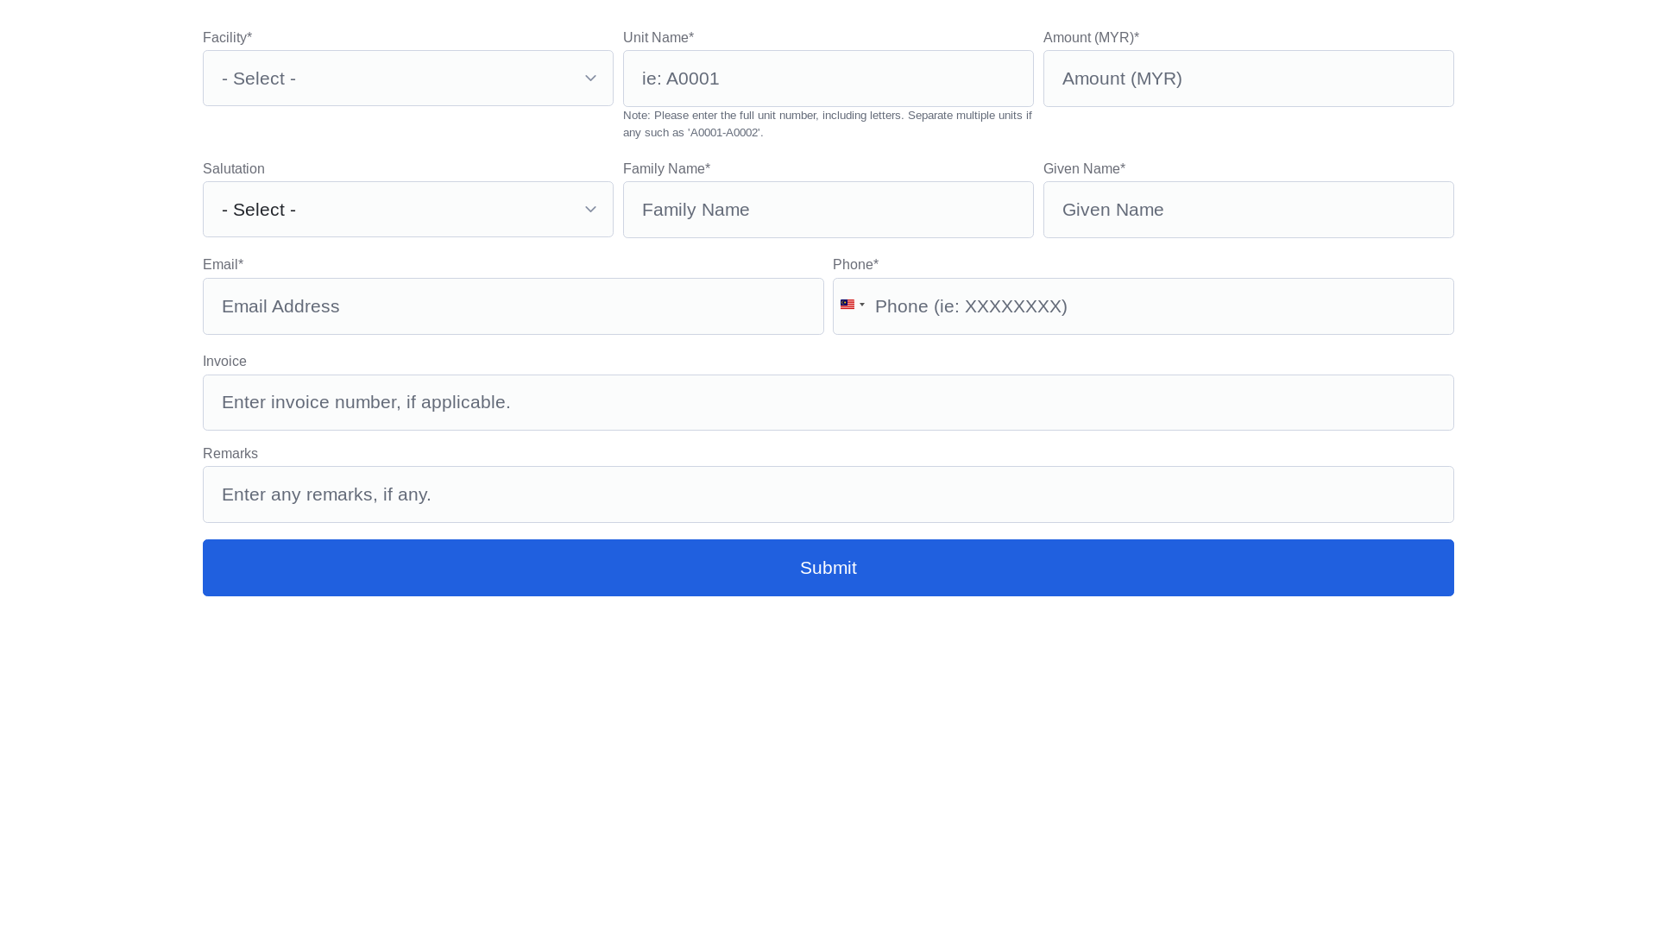Click the Invoice label
The width and height of the screenshot is (1657, 932).
(x=224, y=362)
